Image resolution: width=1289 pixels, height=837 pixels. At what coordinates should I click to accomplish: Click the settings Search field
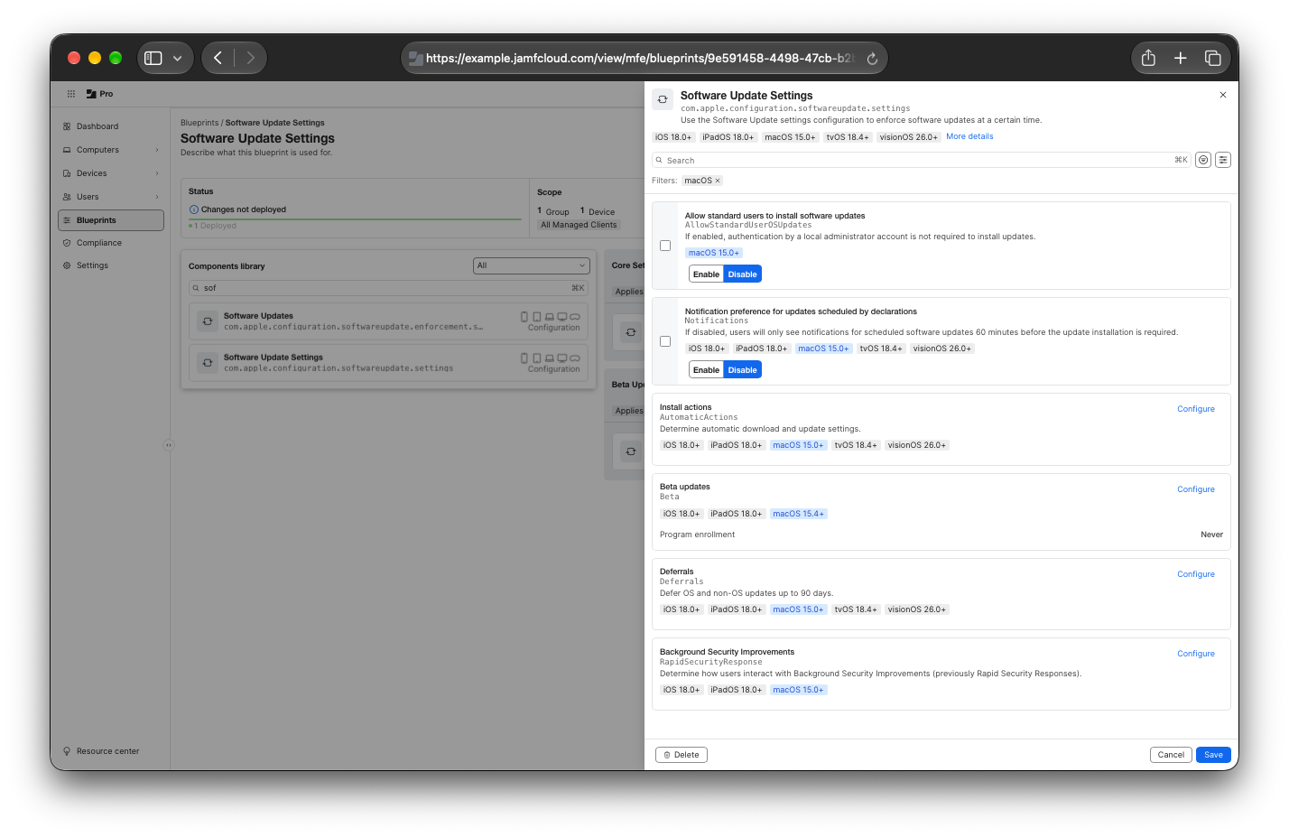pyautogui.click(x=921, y=160)
